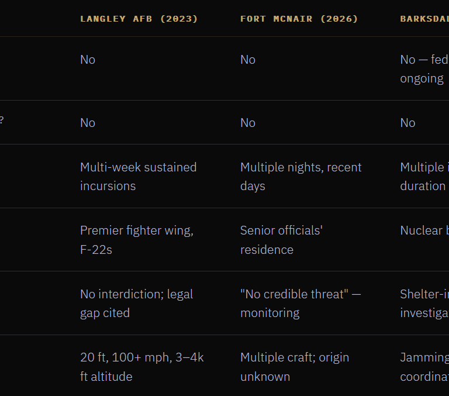Click 'Multiple craft; origin unknown' cell
449x396 pixels.
[295, 367]
